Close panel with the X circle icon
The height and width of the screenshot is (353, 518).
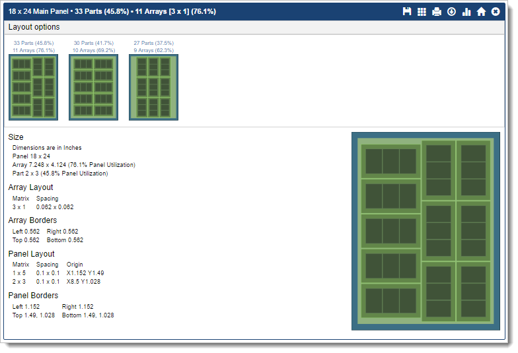click(496, 12)
